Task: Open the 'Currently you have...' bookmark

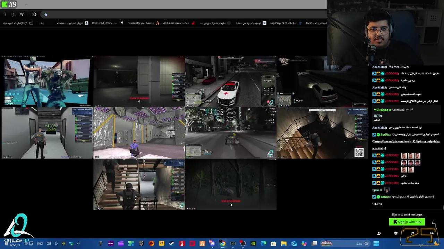Action: [143, 23]
